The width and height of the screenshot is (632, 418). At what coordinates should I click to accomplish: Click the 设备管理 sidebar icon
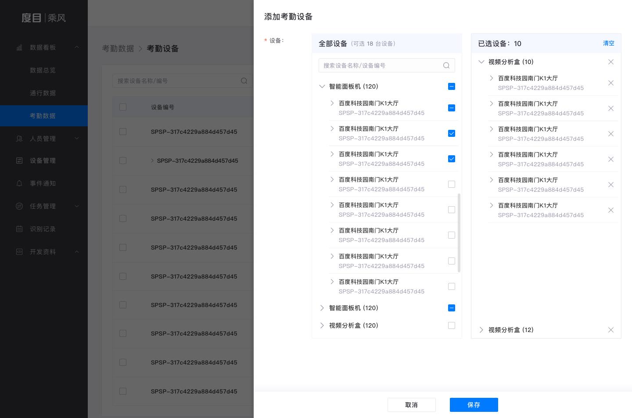pos(19,161)
